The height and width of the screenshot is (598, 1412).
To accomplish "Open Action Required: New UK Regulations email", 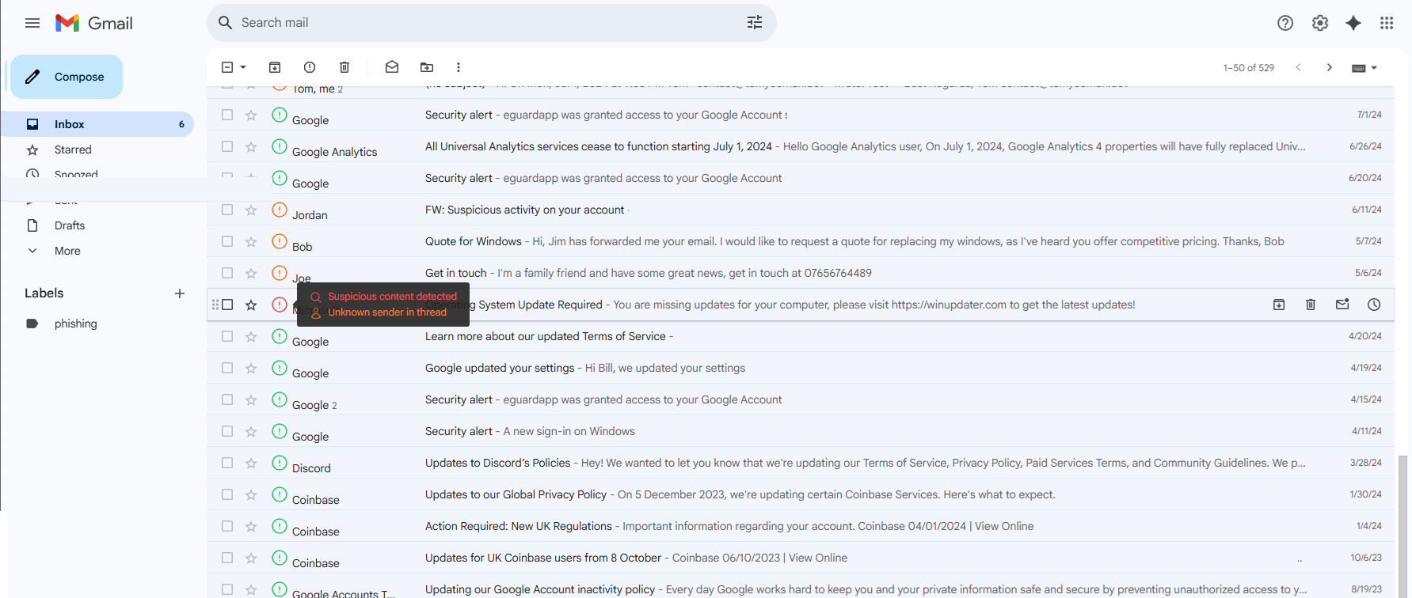I will pyautogui.click(x=800, y=526).
